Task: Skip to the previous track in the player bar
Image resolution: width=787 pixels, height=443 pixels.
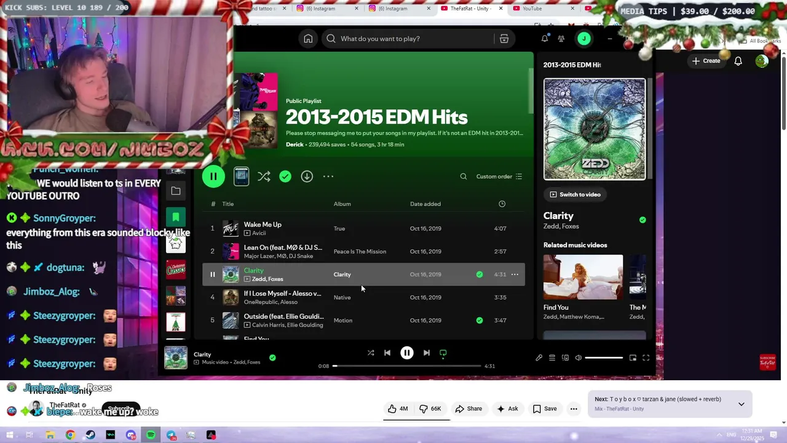Action: click(387, 353)
